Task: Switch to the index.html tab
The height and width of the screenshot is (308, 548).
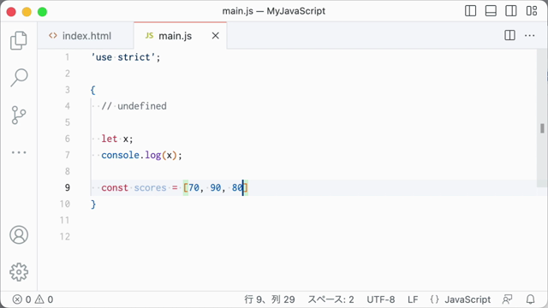Action: point(86,36)
